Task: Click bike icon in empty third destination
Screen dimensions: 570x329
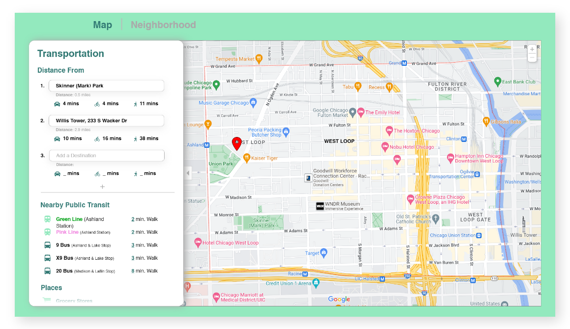Action: [x=97, y=173]
